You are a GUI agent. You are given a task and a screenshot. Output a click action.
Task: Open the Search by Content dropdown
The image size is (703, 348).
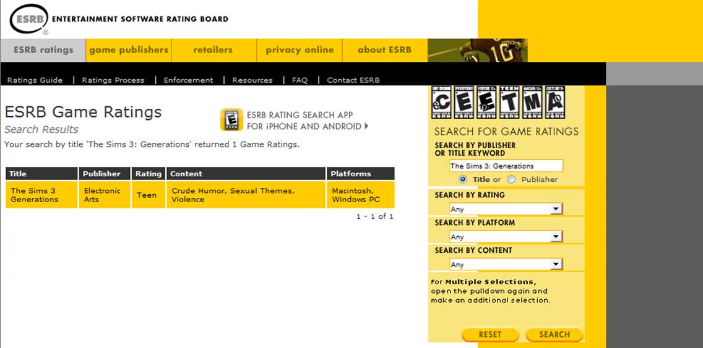point(506,265)
